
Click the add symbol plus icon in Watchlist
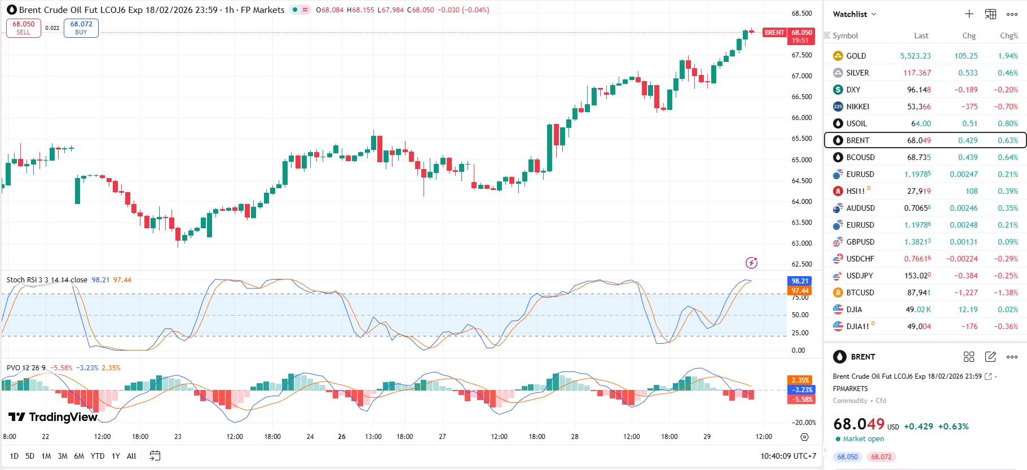click(969, 14)
